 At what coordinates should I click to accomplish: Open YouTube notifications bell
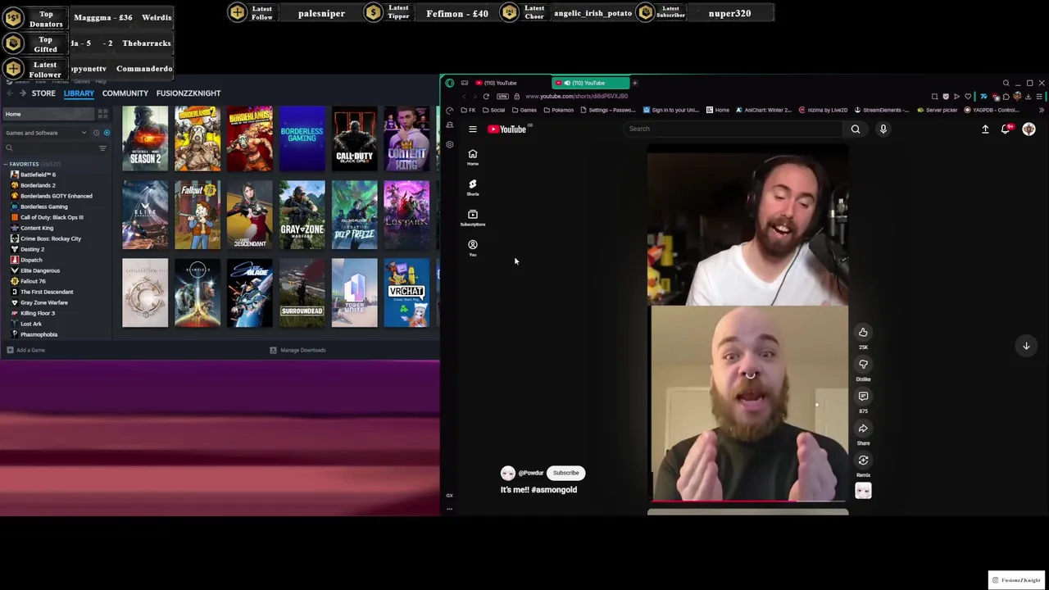(x=1006, y=129)
